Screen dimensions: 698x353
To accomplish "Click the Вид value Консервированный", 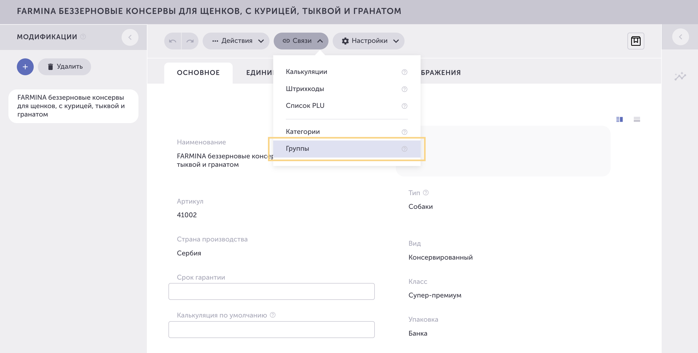I will point(441,257).
